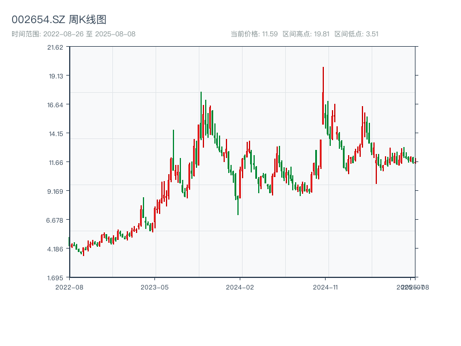The image size is (461, 346).
Task: Click the x-axis label 2024-11
Action: point(326,287)
